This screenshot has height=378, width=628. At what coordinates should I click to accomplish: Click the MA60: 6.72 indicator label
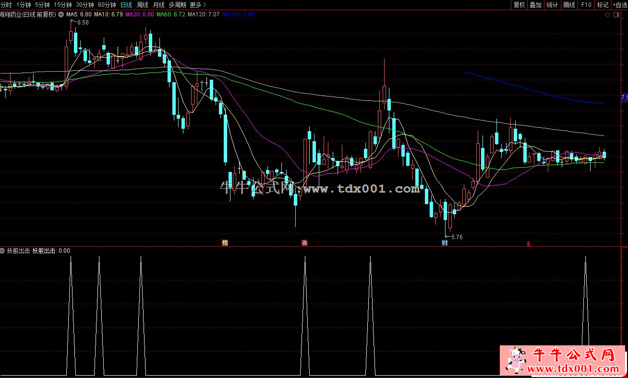[171, 14]
